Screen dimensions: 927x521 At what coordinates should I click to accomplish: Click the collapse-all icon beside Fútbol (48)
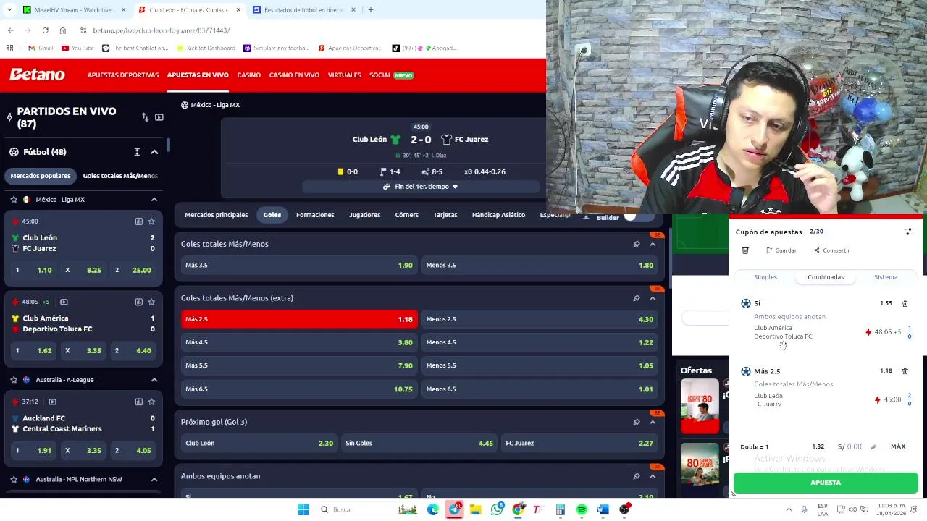[x=137, y=152]
